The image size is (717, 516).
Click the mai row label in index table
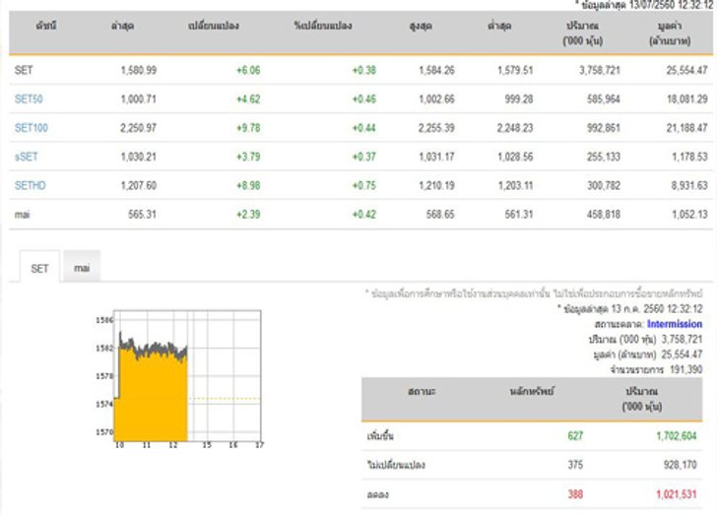point(22,214)
